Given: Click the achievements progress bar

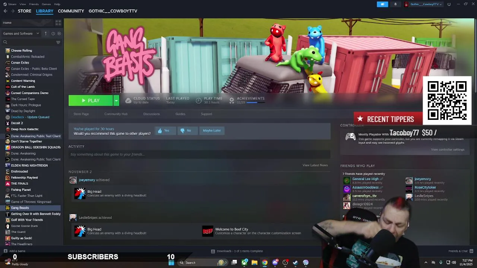Looking at the screenshot, I should click(256, 102).
